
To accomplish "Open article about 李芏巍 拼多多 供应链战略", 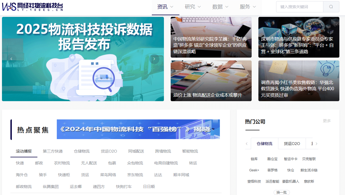I will 211,37.
